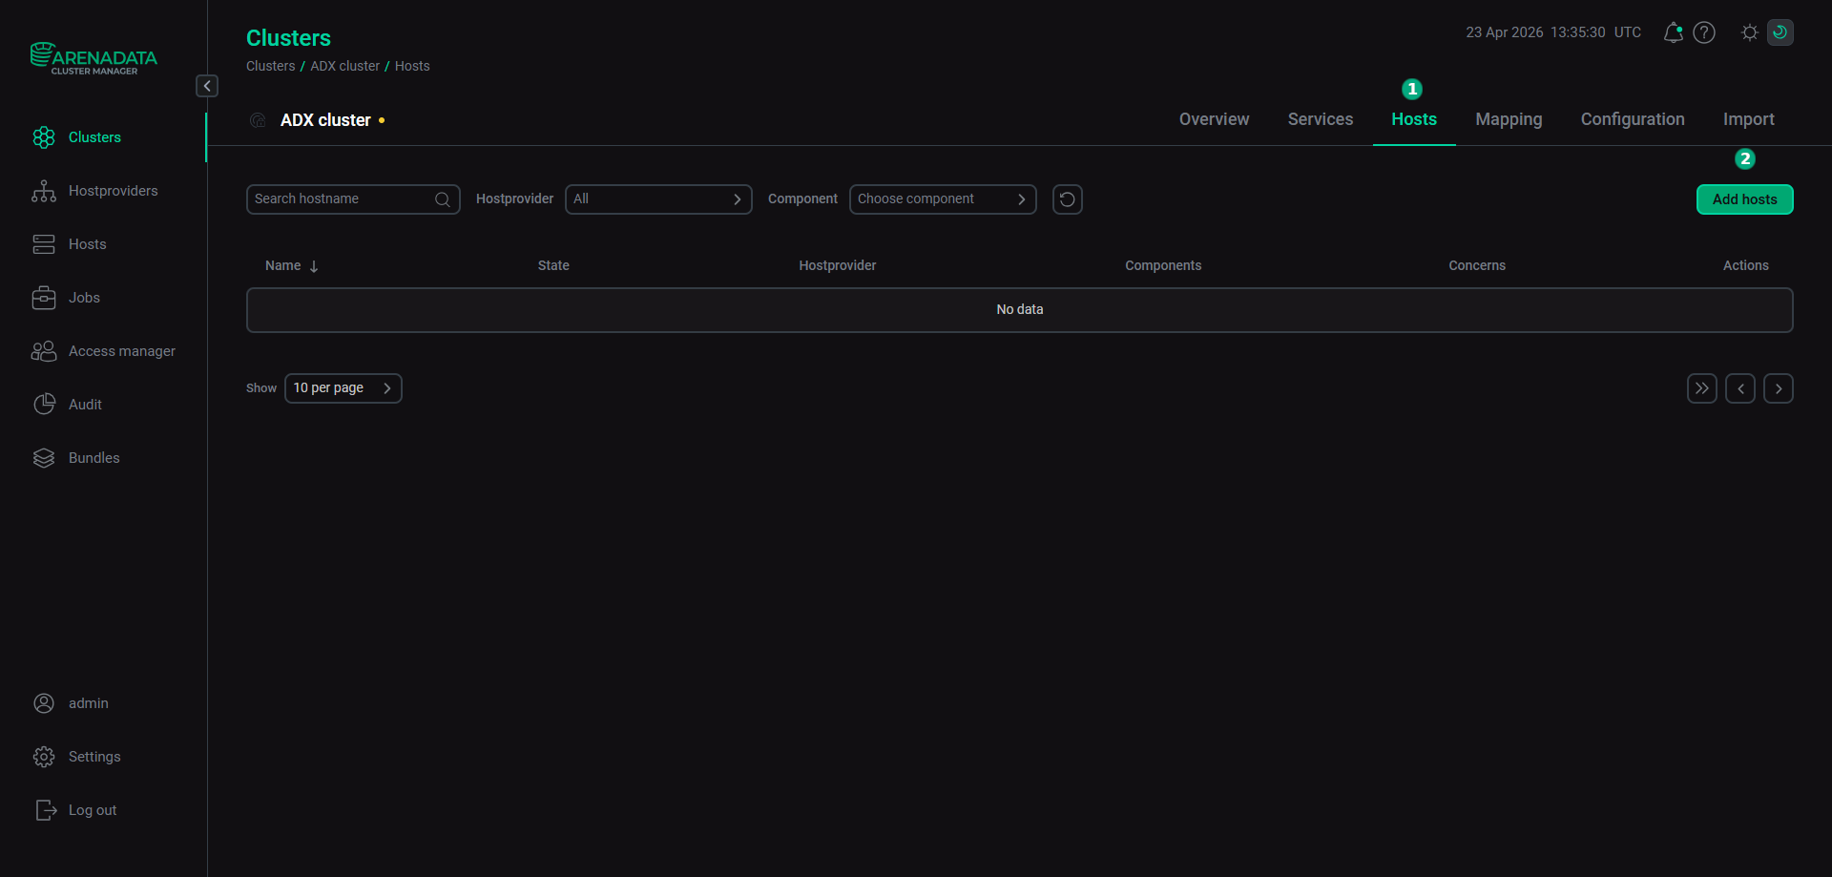Screen dimensions: 1832x877
Task: Open Jobs in the sidebar
Action: [84, 298]
